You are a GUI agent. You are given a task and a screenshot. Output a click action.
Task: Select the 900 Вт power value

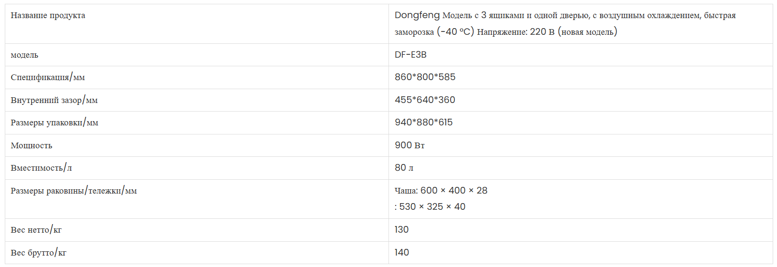410,145
